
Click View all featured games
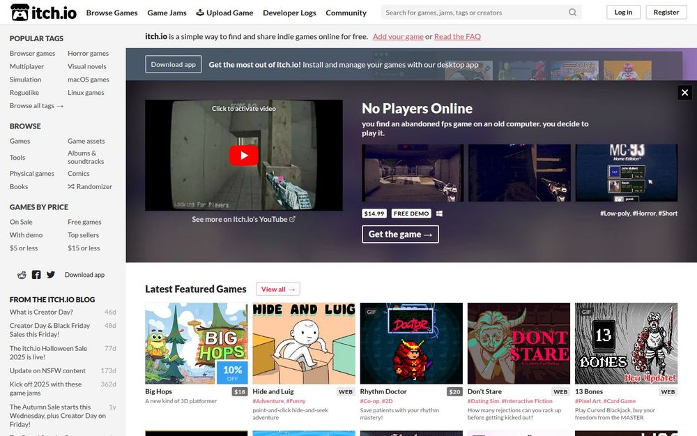coord(278,290)
